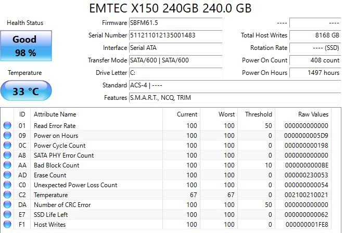Click the 33 °C temperature button

coord(26,90)
